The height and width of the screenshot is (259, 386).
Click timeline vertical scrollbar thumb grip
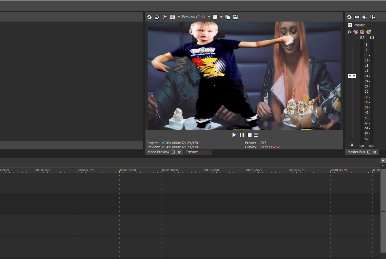[383, 211]
